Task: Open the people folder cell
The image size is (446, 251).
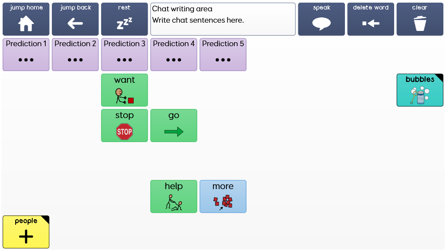Action: coord(26,232)
